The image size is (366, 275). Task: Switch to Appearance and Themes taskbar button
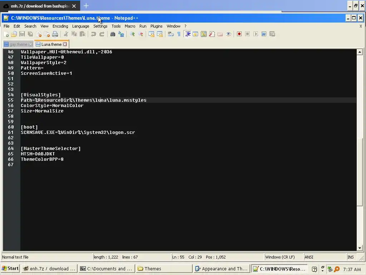coord(221,269)
